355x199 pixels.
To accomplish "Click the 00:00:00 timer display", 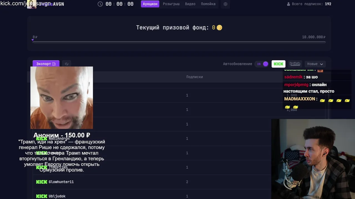I will point(120,4).
